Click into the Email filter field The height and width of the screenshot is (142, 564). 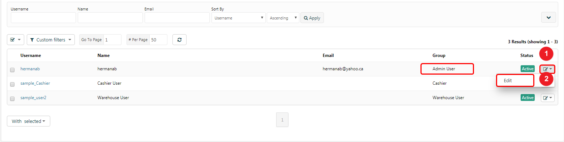pos(177,18)
